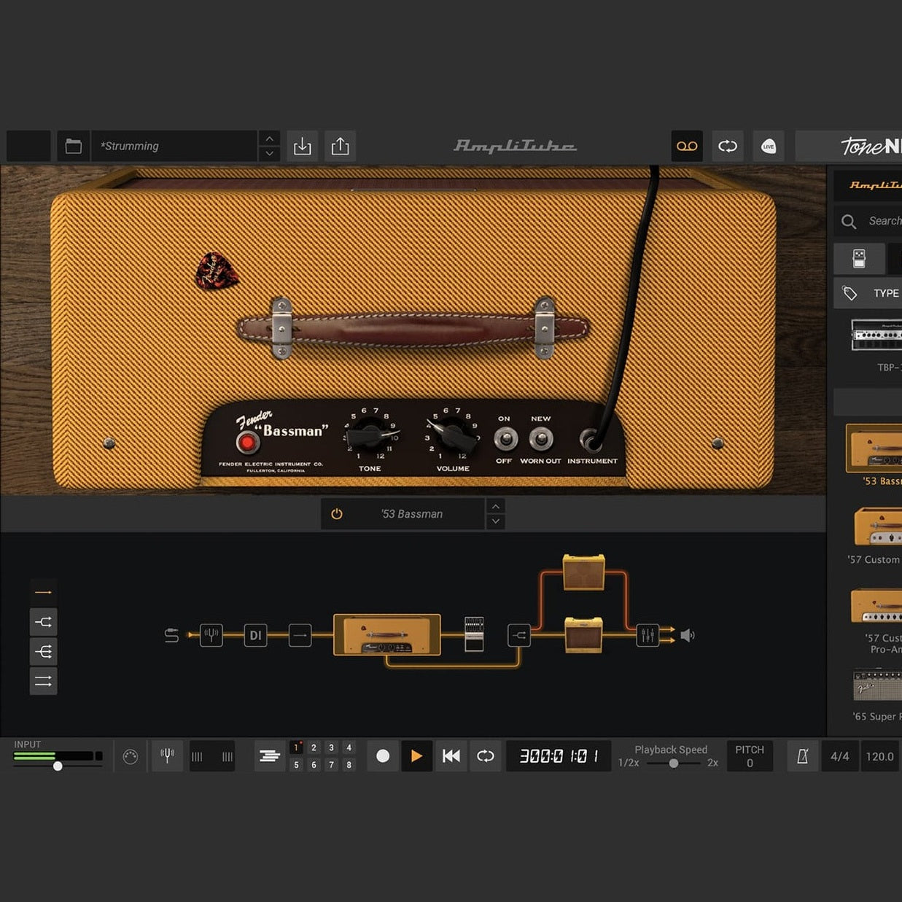Open the TYPE filter tag
Image resolution: width=902 pixels, height=902 pixels.
click(868, 293)
